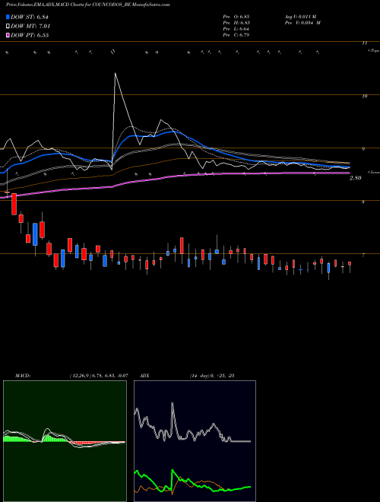
Task: Click the price axis label 9
Action: [x=364, y=149]
